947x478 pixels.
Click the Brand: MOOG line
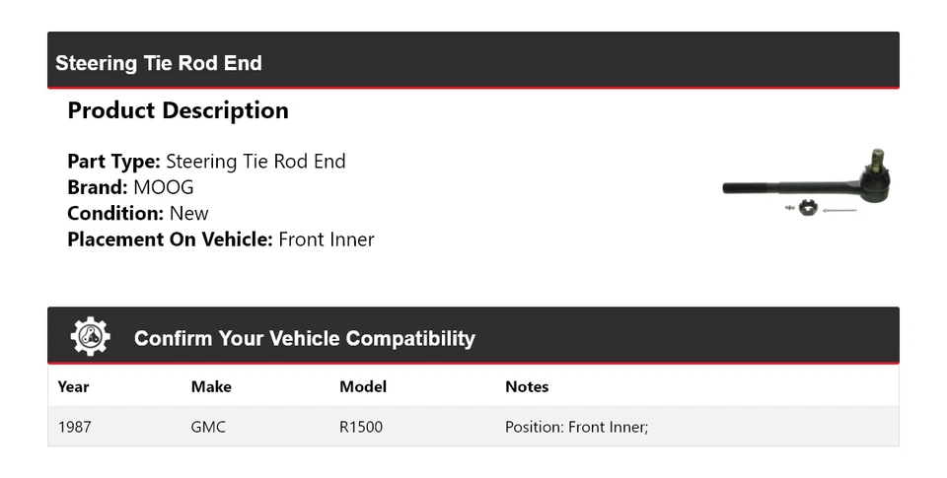coord(130,187)
